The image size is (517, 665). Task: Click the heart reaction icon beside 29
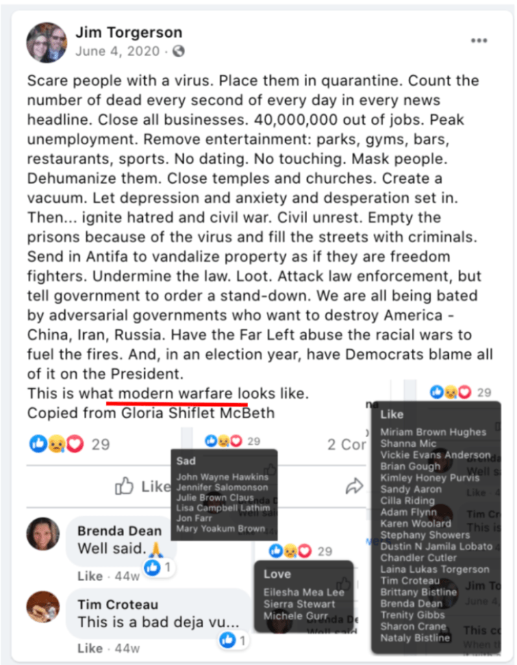[x=75, y=444]
